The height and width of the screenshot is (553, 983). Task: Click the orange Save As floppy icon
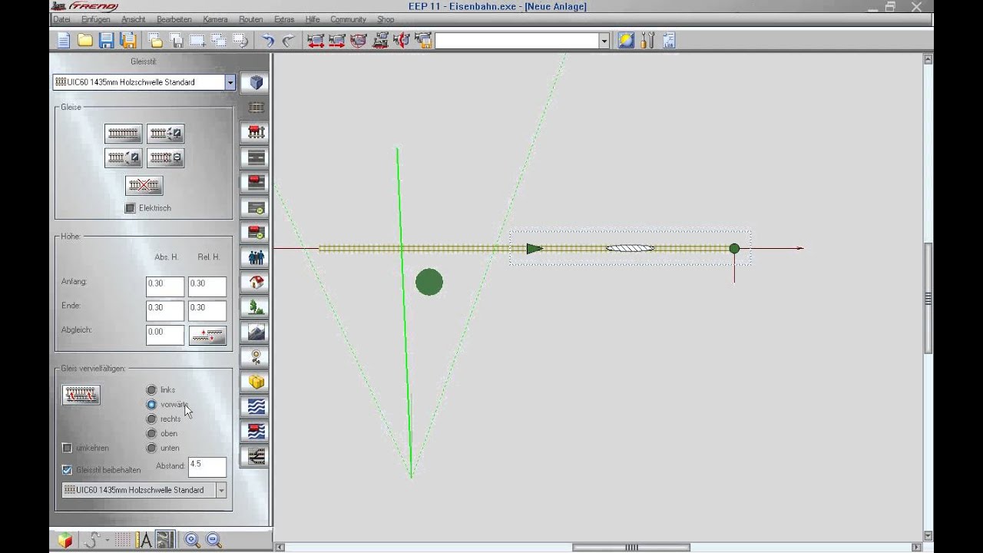click(x=128, y=41)
